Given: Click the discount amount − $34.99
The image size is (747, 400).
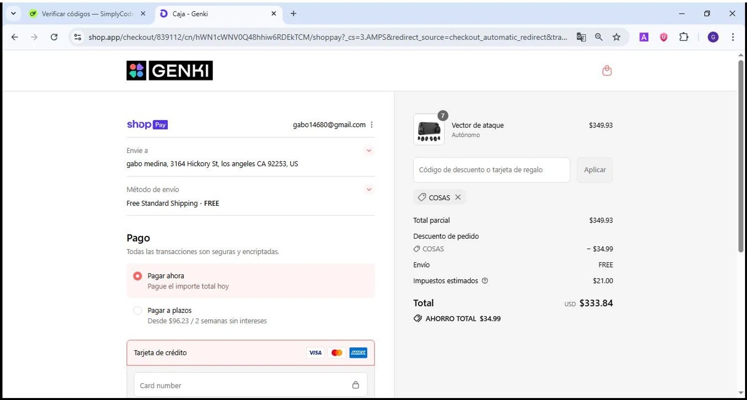Looking at the screenshot, I should [x=600, y=249].
